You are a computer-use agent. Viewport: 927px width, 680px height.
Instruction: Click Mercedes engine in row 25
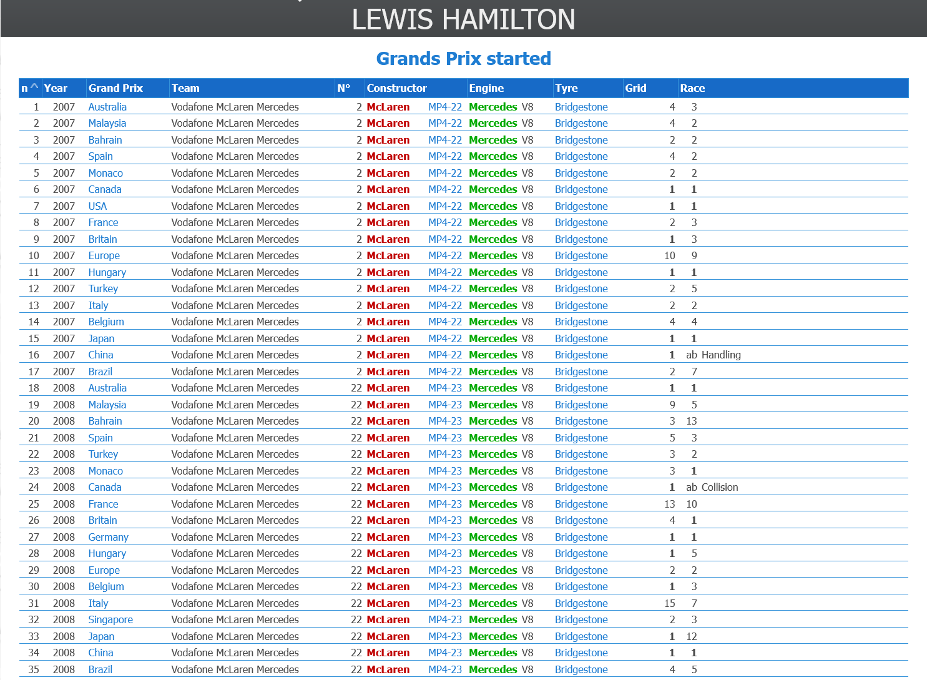(493, 504)
